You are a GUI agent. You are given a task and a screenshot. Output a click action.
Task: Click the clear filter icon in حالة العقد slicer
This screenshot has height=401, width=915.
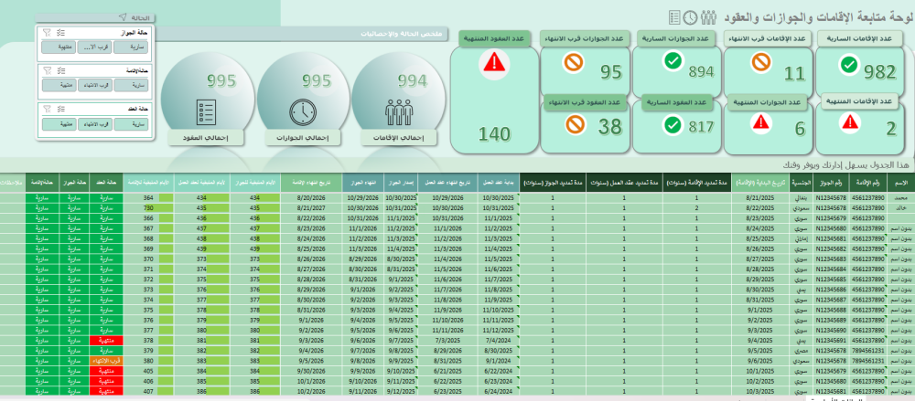coord(46,108)
